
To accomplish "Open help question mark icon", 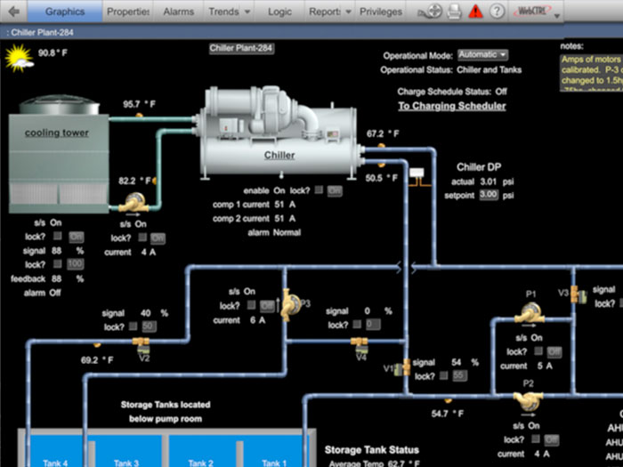I will click(497, 12).
